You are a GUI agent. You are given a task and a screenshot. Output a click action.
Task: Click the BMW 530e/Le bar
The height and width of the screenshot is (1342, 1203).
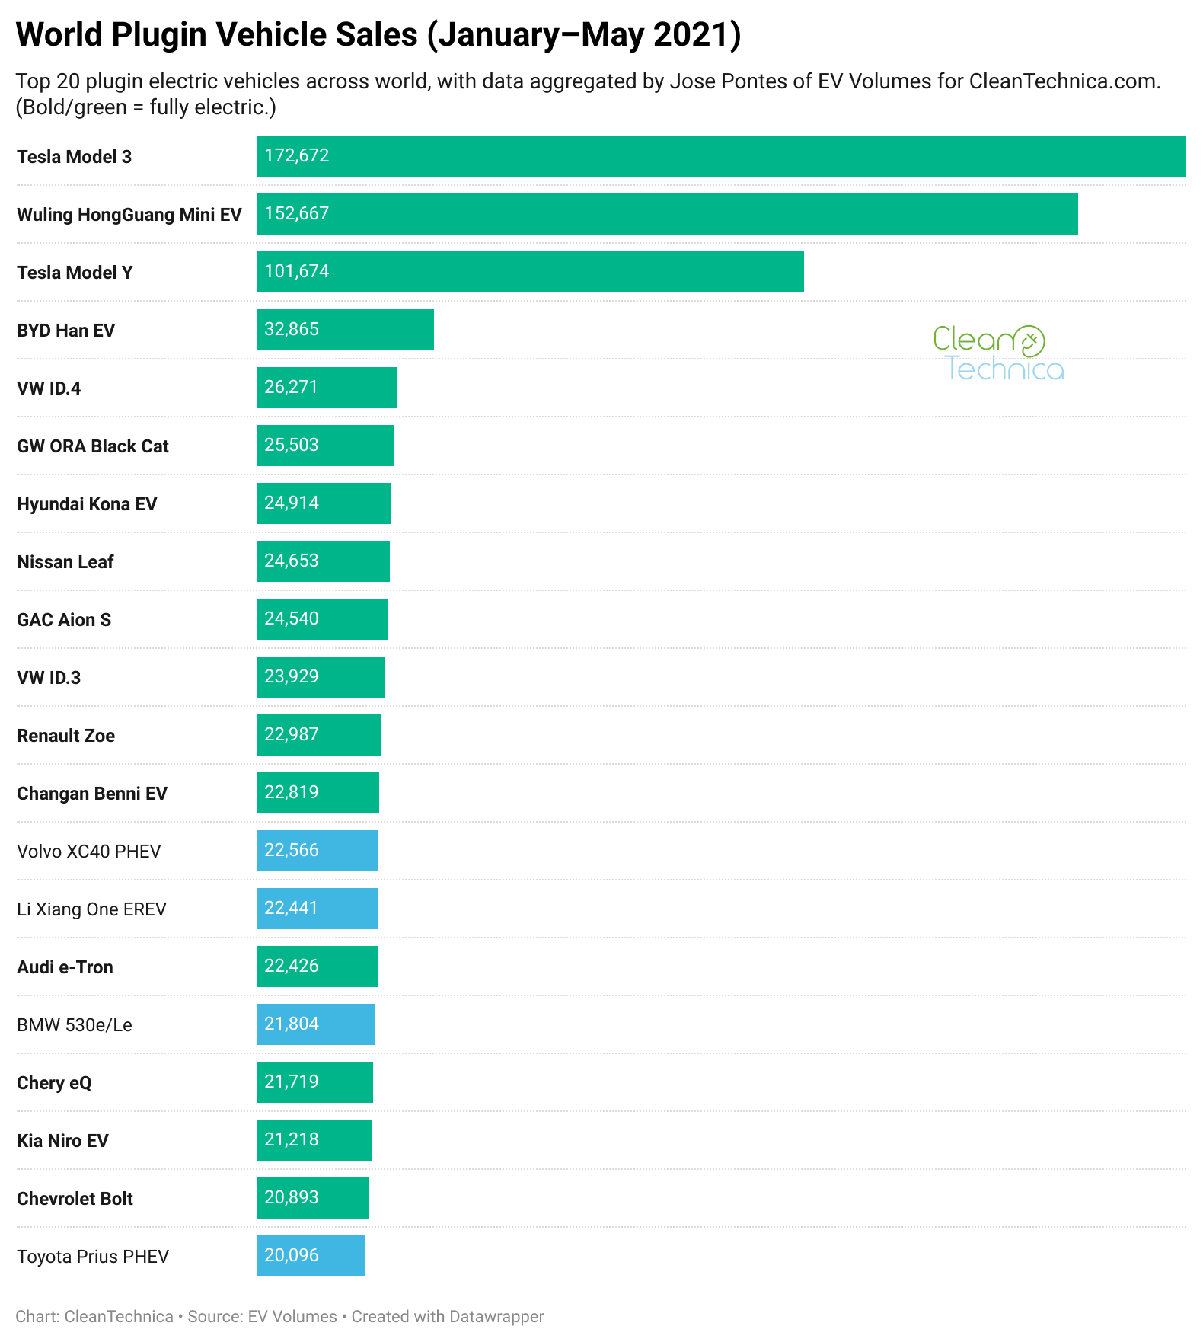click(x=315, y=1024)
